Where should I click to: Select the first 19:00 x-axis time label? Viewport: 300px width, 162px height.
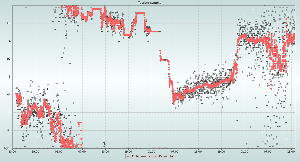coord(35,151)
